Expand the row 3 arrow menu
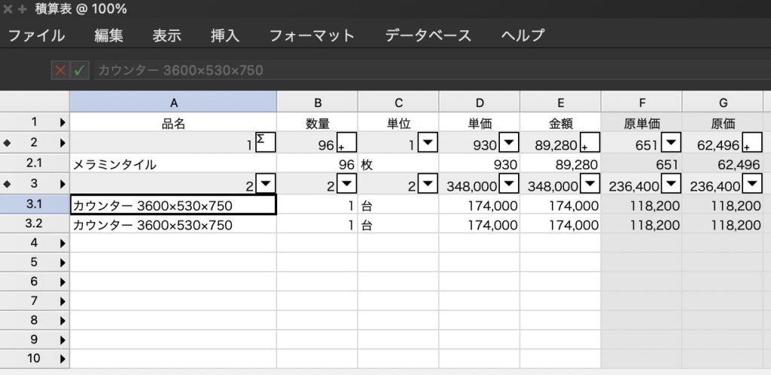Screen dimensions: 771x375 pyautogui.click(x=63, y=184)
